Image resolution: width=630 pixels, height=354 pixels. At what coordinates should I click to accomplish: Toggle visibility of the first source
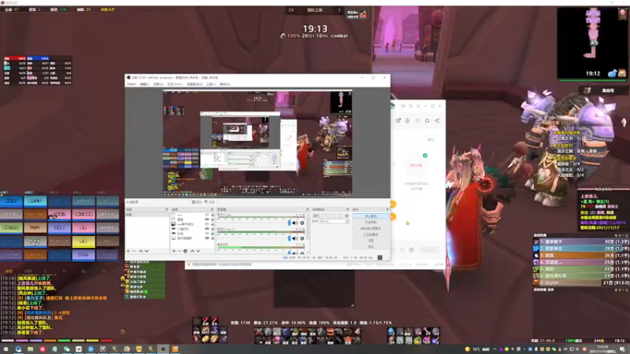click(207, 215)
